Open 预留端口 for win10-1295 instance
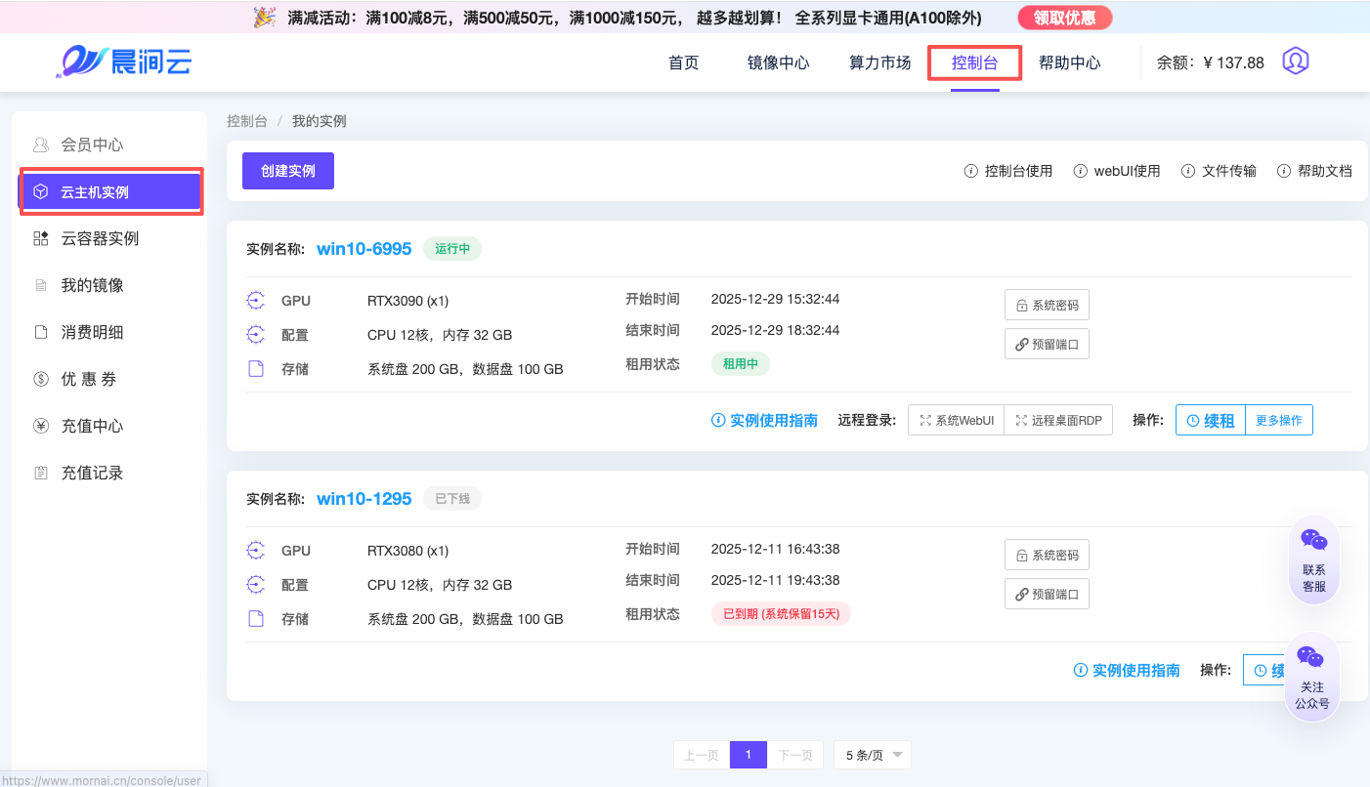This screenshot has width=1370, height=787. pos(1047,594)
